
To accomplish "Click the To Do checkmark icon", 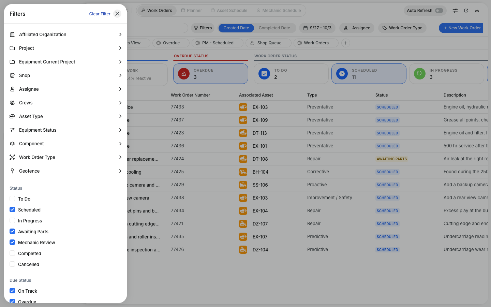I will pos(264,74).
